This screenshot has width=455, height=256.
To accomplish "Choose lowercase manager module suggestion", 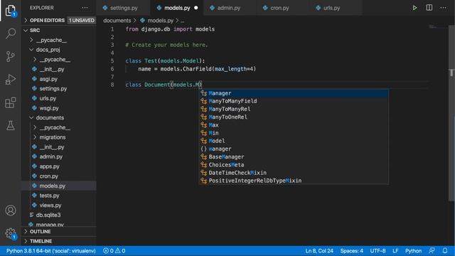I will pos(294,149).
